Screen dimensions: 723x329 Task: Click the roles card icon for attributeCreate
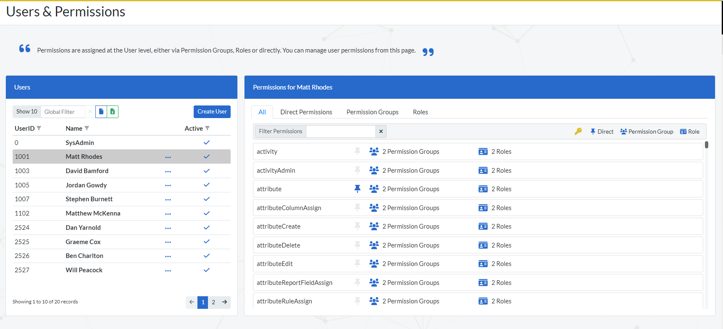[x=483, y=226]
